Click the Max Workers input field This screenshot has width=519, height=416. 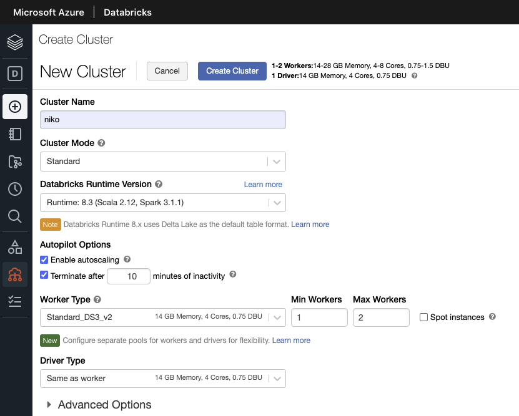pos(382,317)
